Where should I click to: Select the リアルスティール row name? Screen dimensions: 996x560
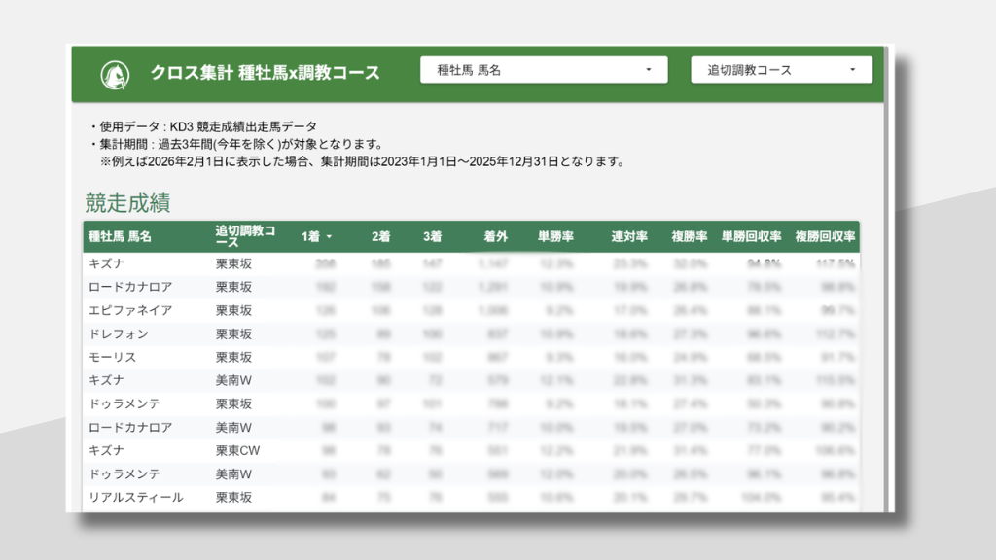pyautogui.click(x=135, y=497)
